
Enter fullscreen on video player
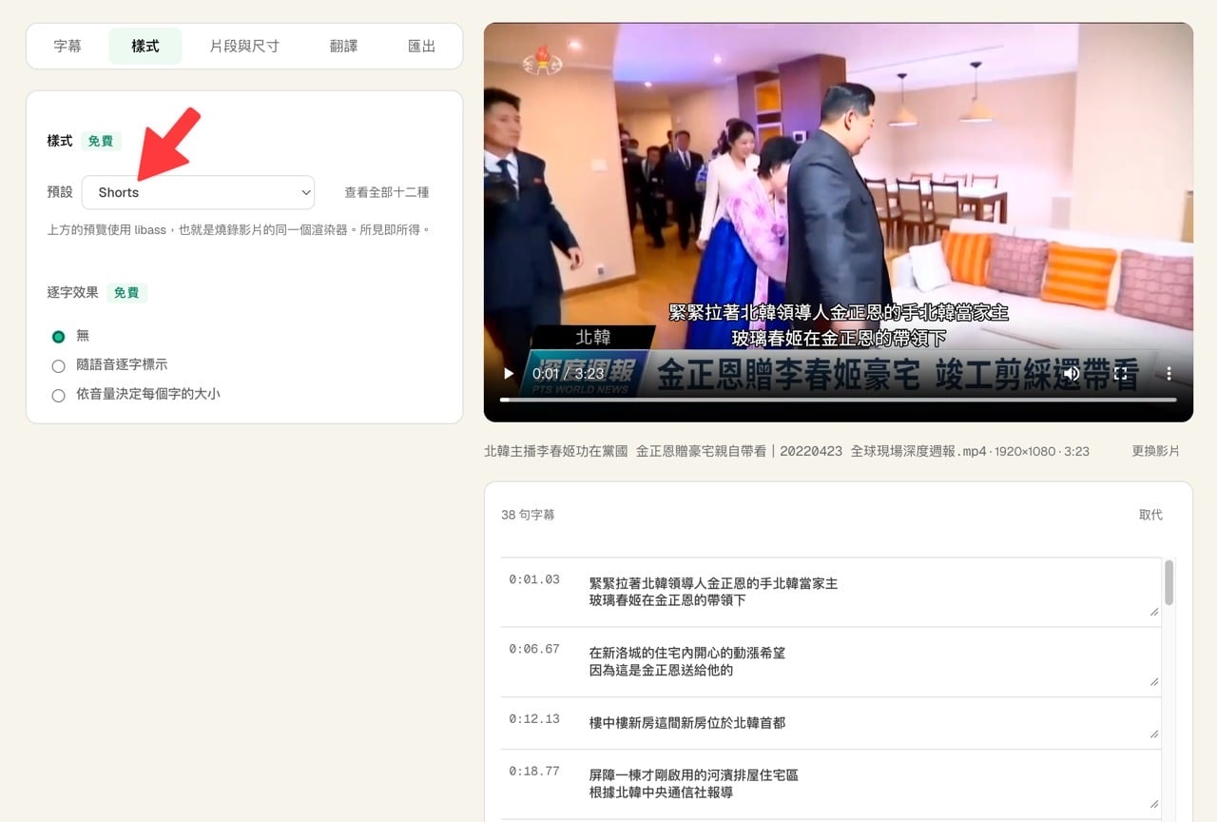click(x=1120, y=374)
